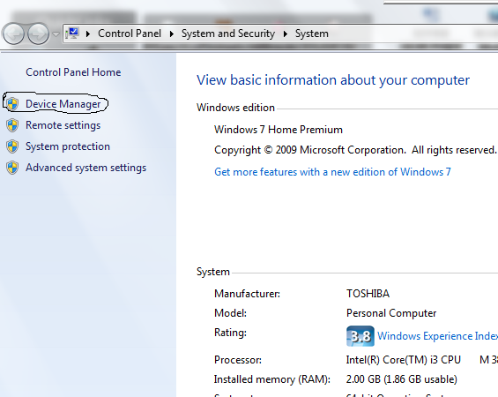
Task: Open System protection link
Action: [68, 146]
